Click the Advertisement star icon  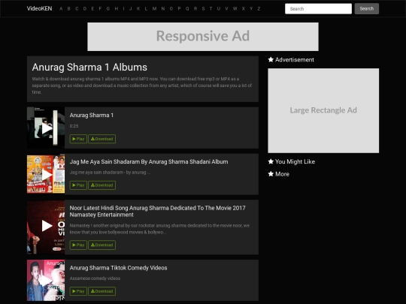[271, 60]
